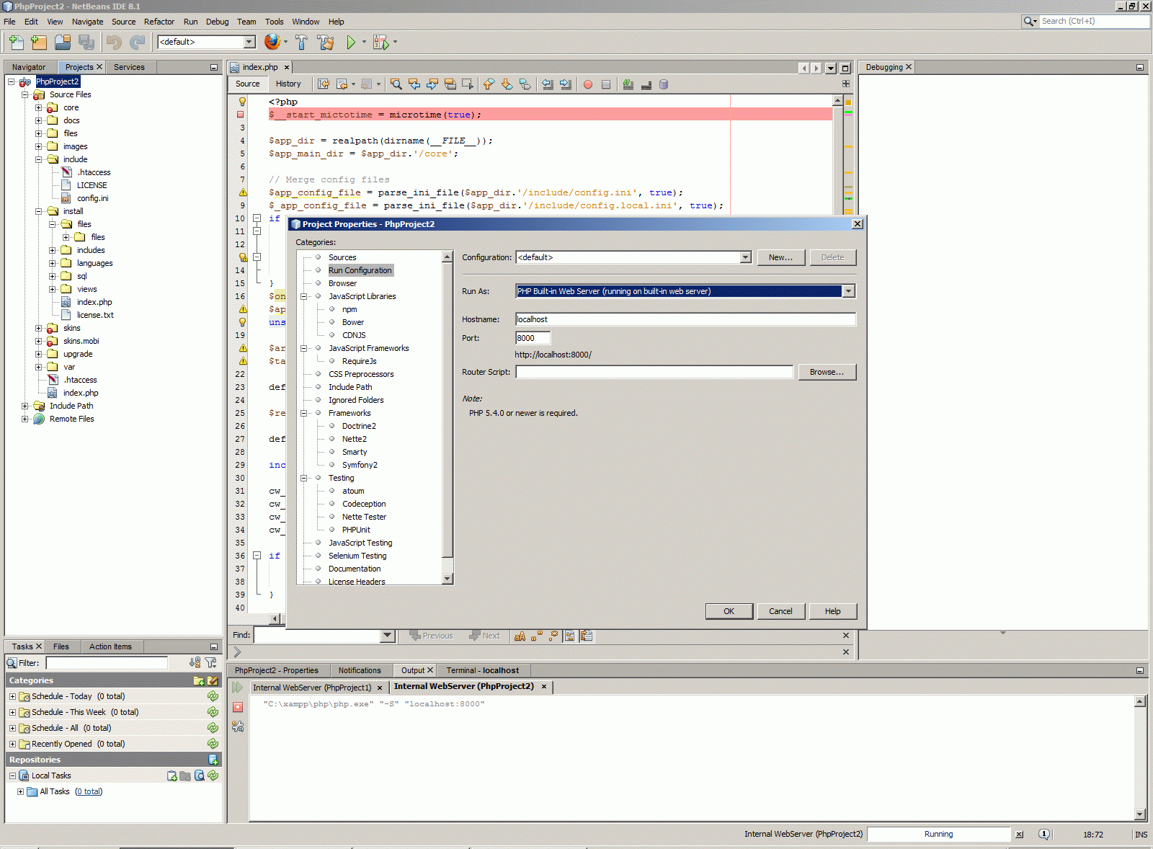Click the settings wrench icon in Output panel
1153x849 pixels.
click(x=238, y=726)
